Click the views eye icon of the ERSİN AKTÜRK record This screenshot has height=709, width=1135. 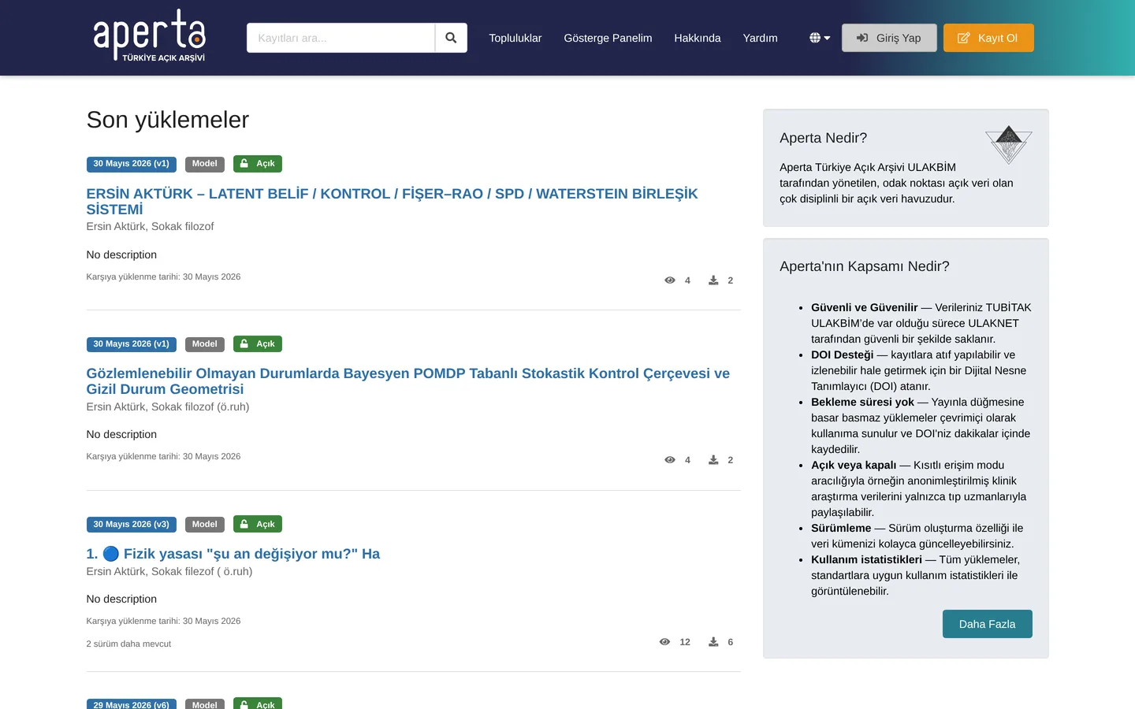point(670,280)
